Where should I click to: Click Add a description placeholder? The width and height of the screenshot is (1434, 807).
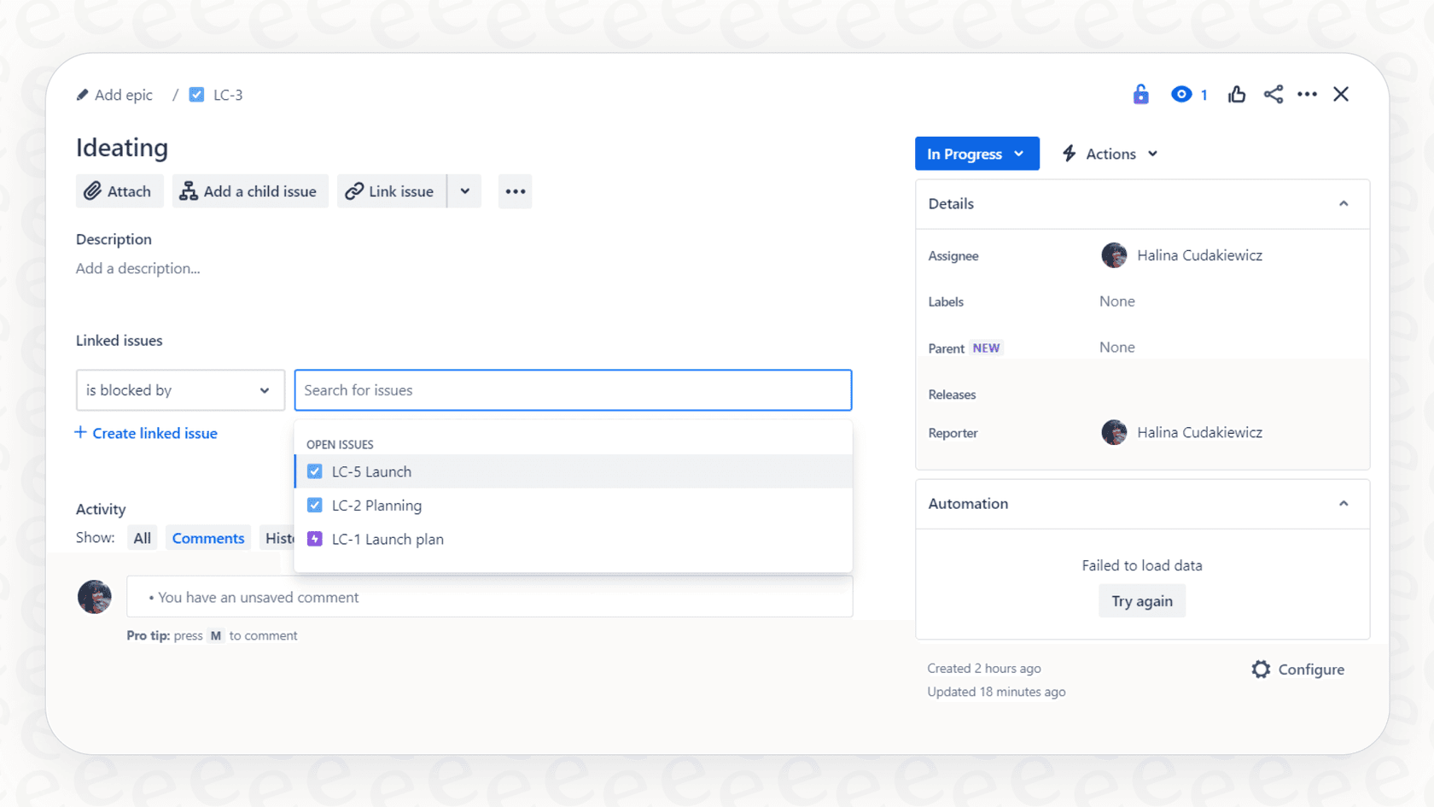tap(138, 268)
